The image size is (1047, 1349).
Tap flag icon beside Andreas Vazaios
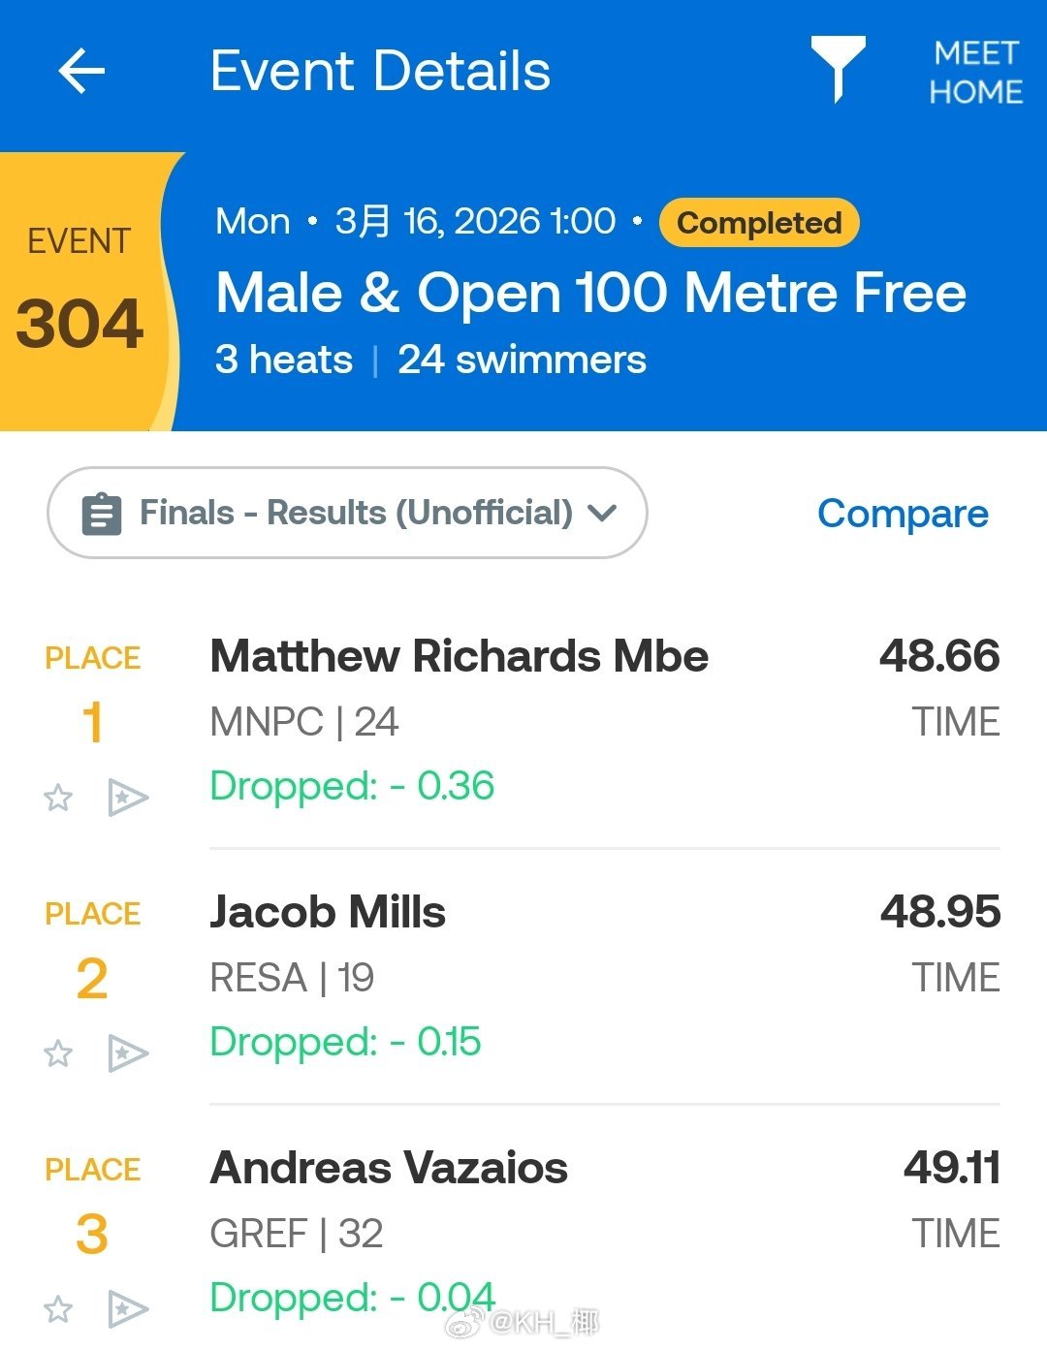127,1309
